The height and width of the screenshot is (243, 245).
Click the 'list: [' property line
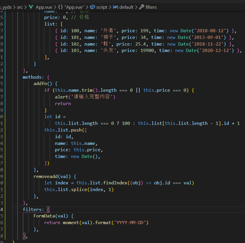pyautogui.click(x=53, y=24)
